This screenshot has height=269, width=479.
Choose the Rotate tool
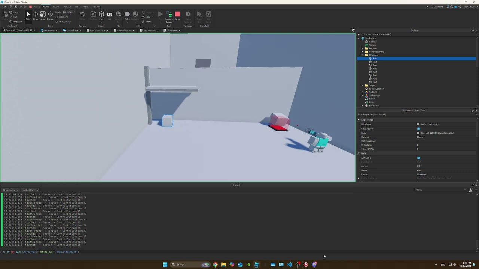coord(50,15)
